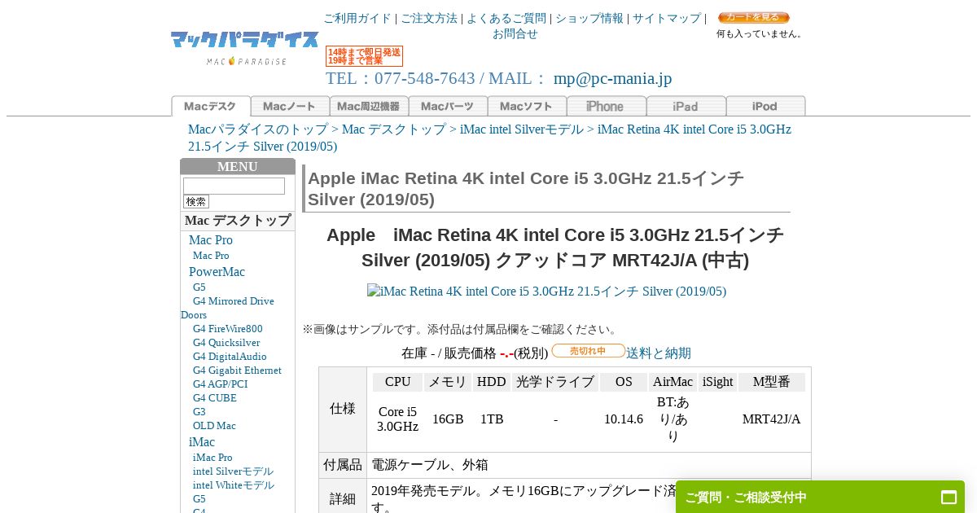Select the 16GB memory cell
Image resolution: width=977 pixels, height=513 pixels.
click(448, 419)
